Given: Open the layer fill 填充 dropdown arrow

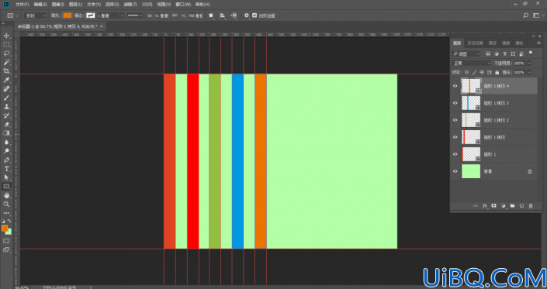Looking at the screenshot, I should pos(529,72).
